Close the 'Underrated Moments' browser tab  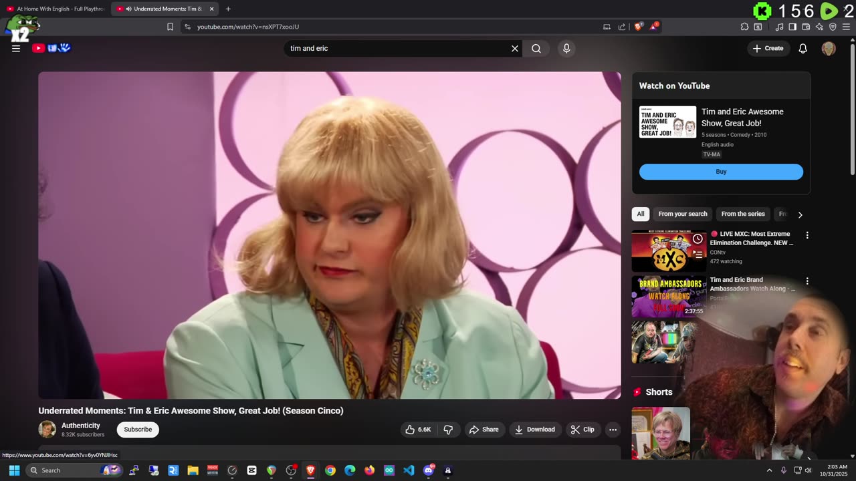[x=212, y=9]
